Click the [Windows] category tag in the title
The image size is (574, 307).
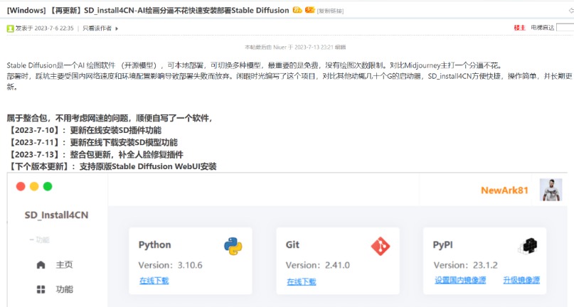pos(26,10)
